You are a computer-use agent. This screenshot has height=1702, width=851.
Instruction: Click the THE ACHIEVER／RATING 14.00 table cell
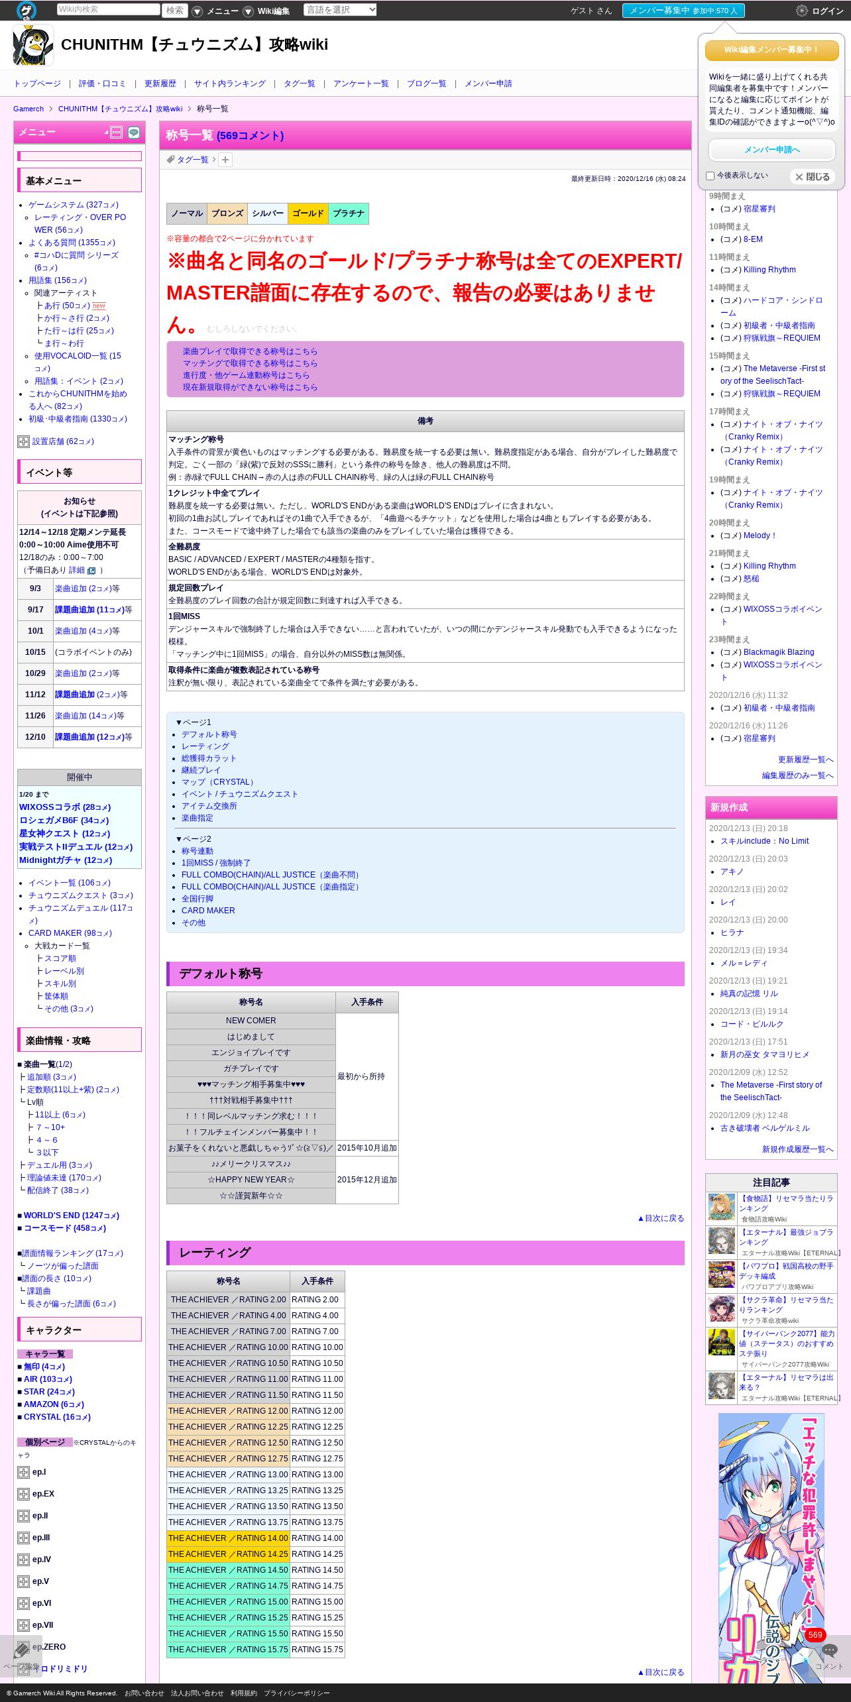[x=228, y=1538]
